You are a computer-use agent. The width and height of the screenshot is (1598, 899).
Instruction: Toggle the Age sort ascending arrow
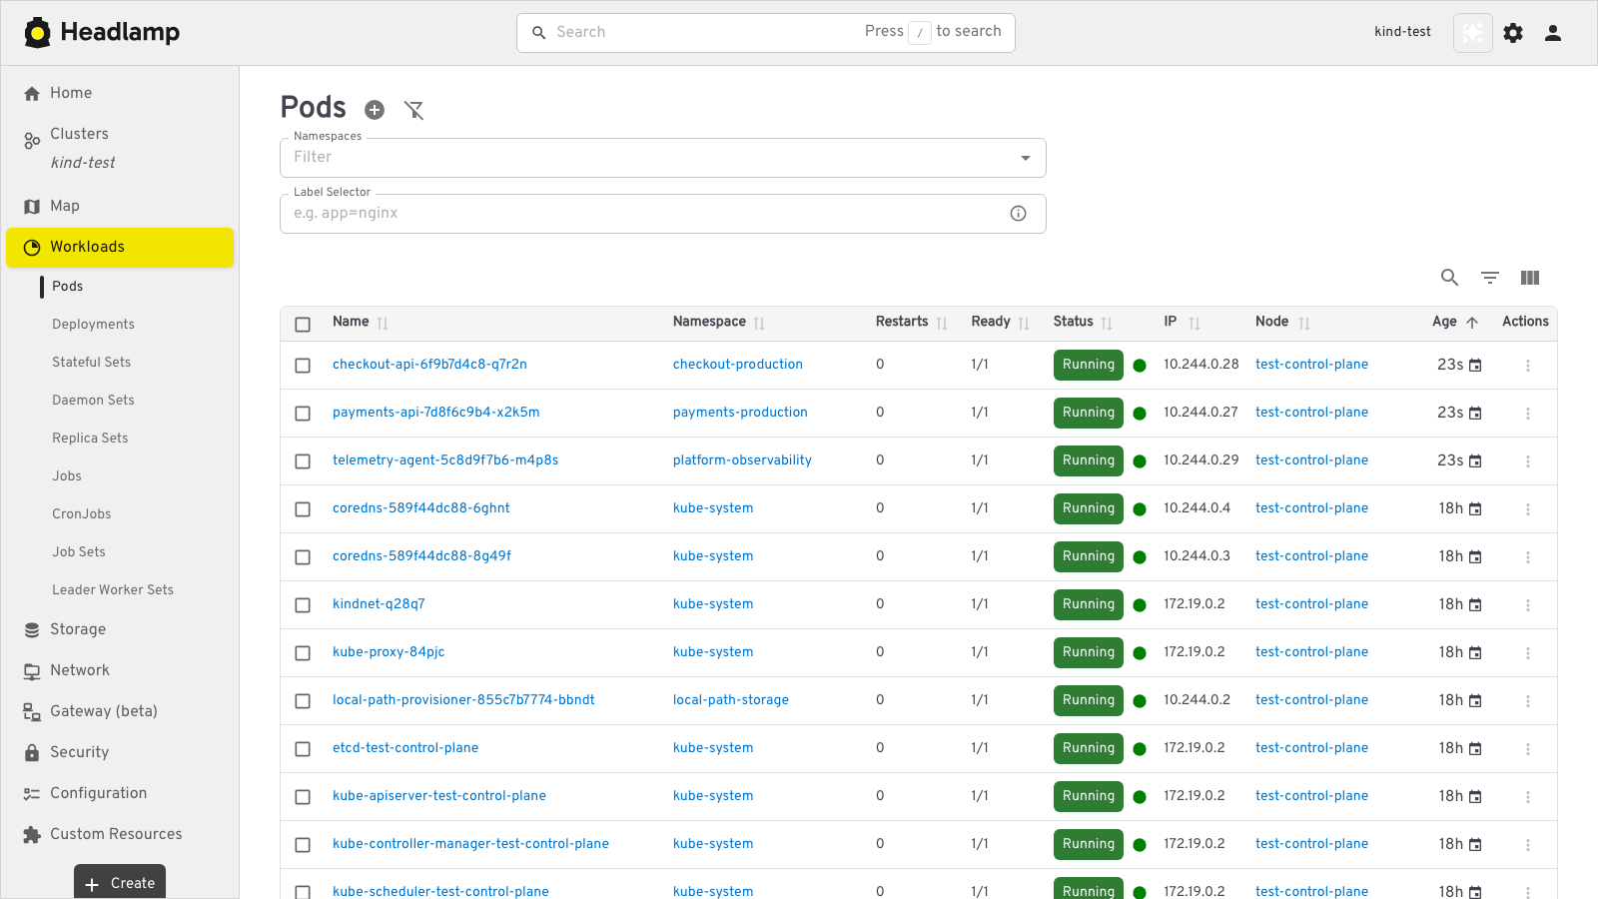(x=1472, y=323)
